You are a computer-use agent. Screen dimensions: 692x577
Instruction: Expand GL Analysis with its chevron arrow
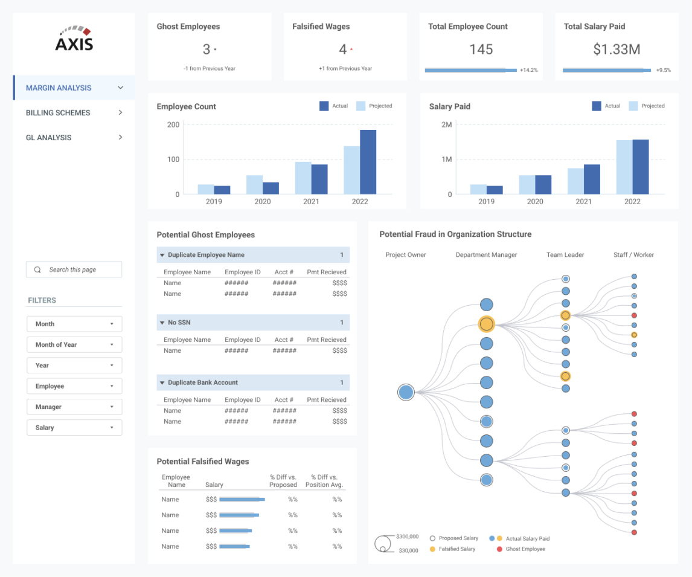(x=121, y=137)
